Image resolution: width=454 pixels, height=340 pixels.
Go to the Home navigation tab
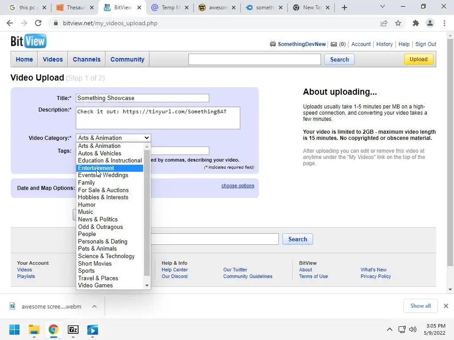pos(24,59)
